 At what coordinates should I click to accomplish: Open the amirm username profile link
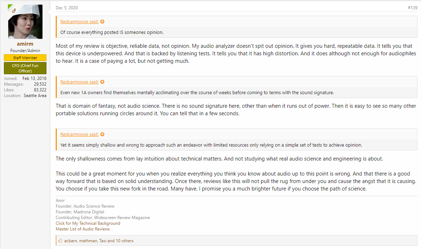25,44
